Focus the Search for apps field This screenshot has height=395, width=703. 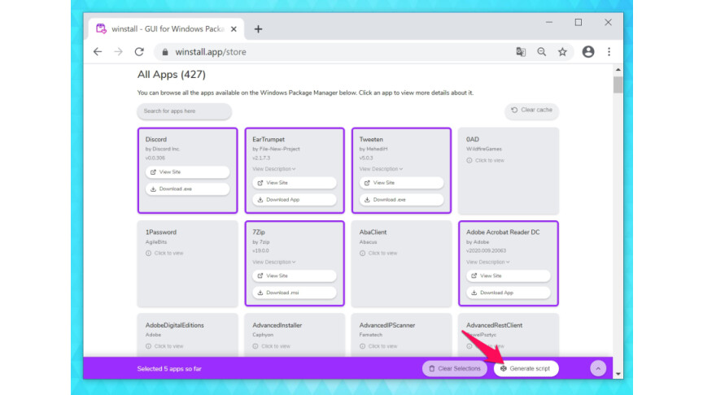click(x=184, y=111)
